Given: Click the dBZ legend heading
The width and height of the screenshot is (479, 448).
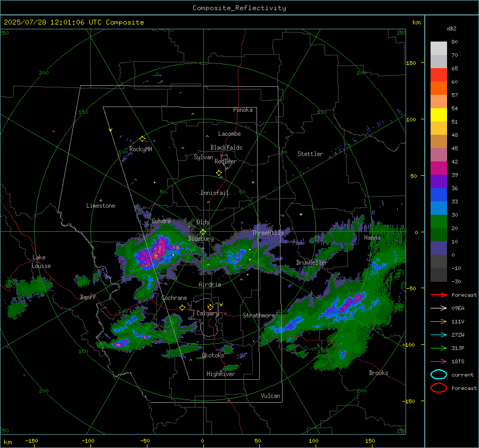Looking at the screenshot, I should (451, 28).
